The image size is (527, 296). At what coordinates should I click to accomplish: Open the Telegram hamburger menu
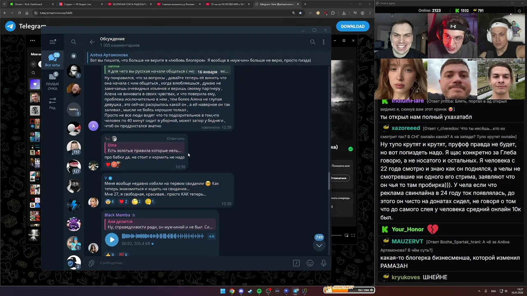pyautogui.click(x=52, y=42)
